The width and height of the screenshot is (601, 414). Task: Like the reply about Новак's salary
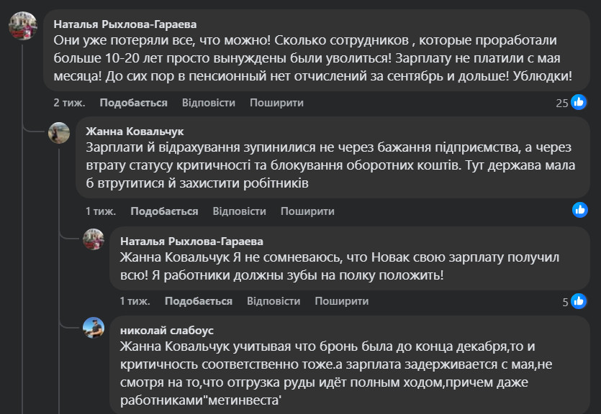(199, 301)
